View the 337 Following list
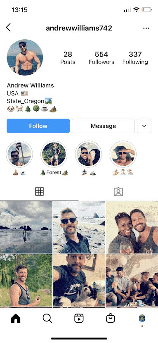The height and width of the screenshot is (343, 158). [x=135, y=58]
